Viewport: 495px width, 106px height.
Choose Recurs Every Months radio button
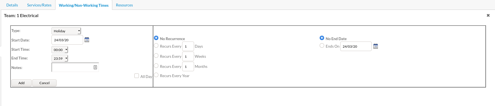[156, 66]
